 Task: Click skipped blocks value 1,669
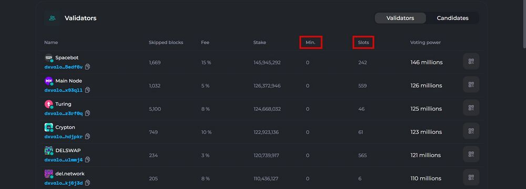click(x=155, y=62)
